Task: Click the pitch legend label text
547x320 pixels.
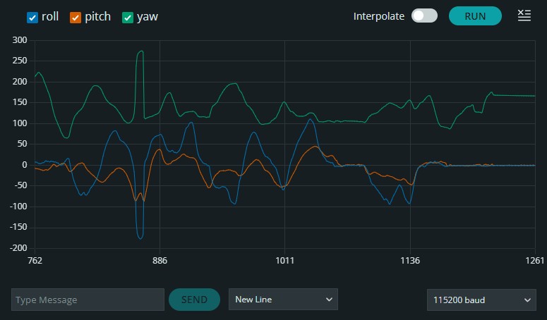Action: (x=98, y=17)
